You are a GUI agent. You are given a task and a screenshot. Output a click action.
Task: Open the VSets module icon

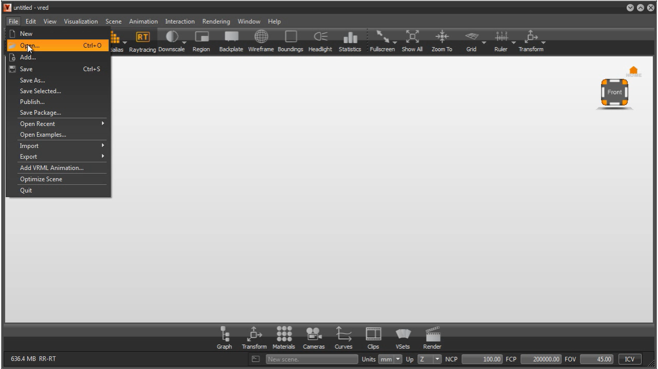pos(403,334)
